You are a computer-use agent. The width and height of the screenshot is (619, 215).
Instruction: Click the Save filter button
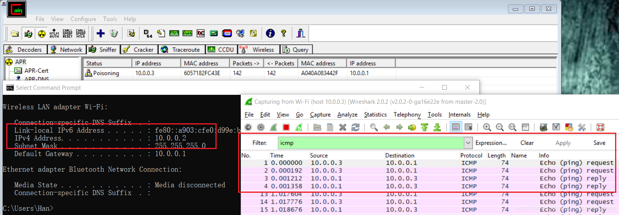599,143
